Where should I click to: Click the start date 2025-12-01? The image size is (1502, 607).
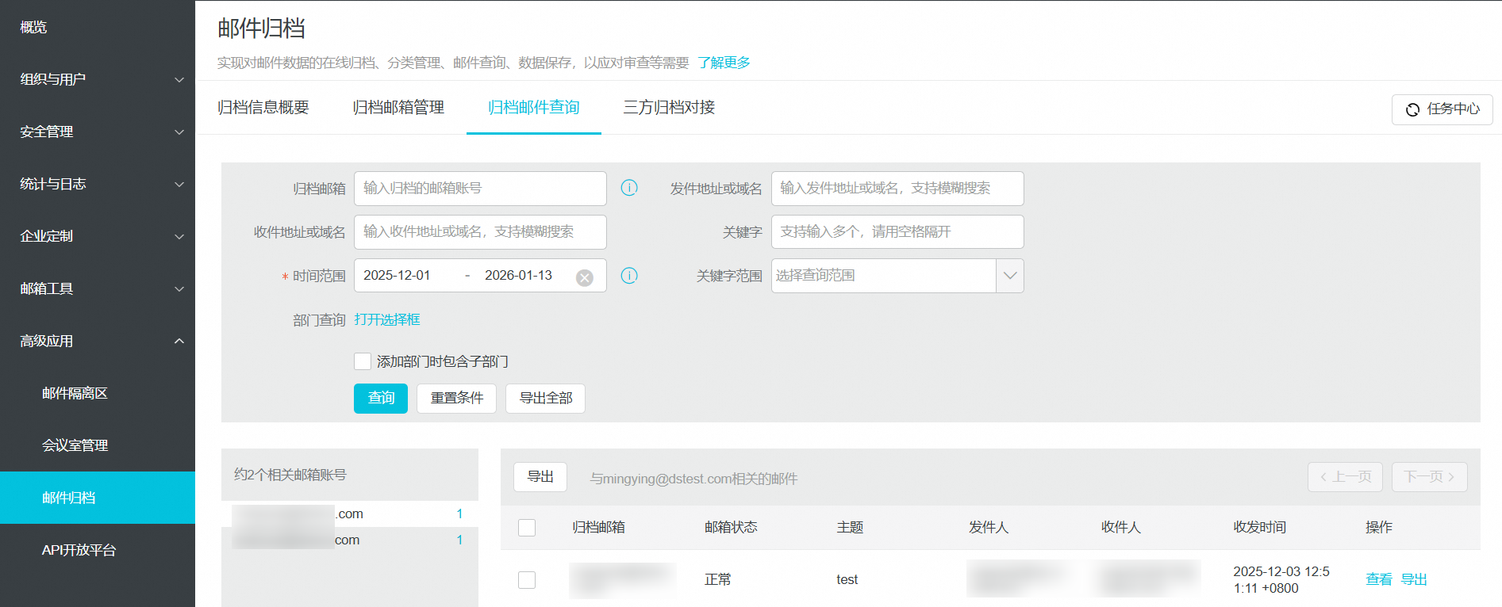pyautogui.click(x=397, y=276)
